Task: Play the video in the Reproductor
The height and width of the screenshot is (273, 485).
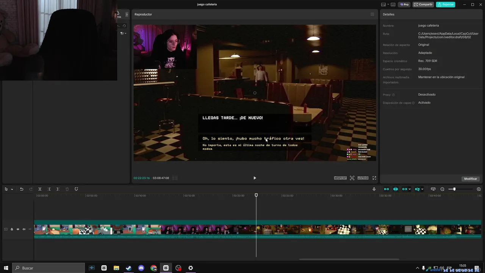Action: click(x=255, y=178)
